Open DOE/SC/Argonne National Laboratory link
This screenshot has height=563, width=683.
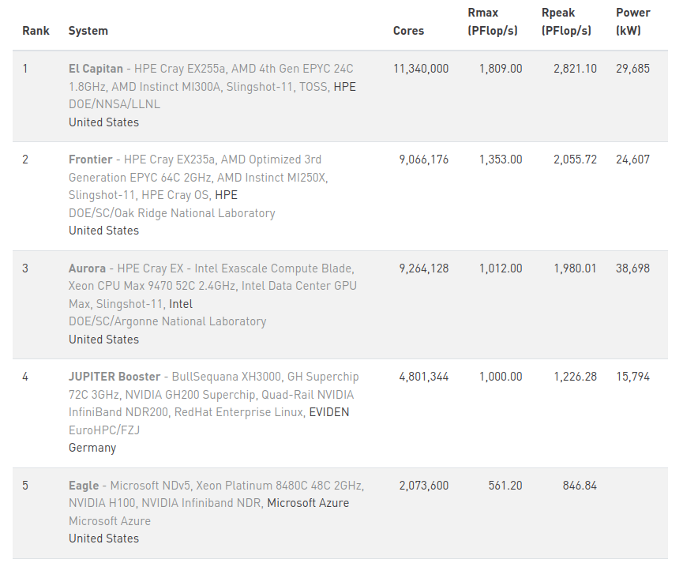pos(167,321)
